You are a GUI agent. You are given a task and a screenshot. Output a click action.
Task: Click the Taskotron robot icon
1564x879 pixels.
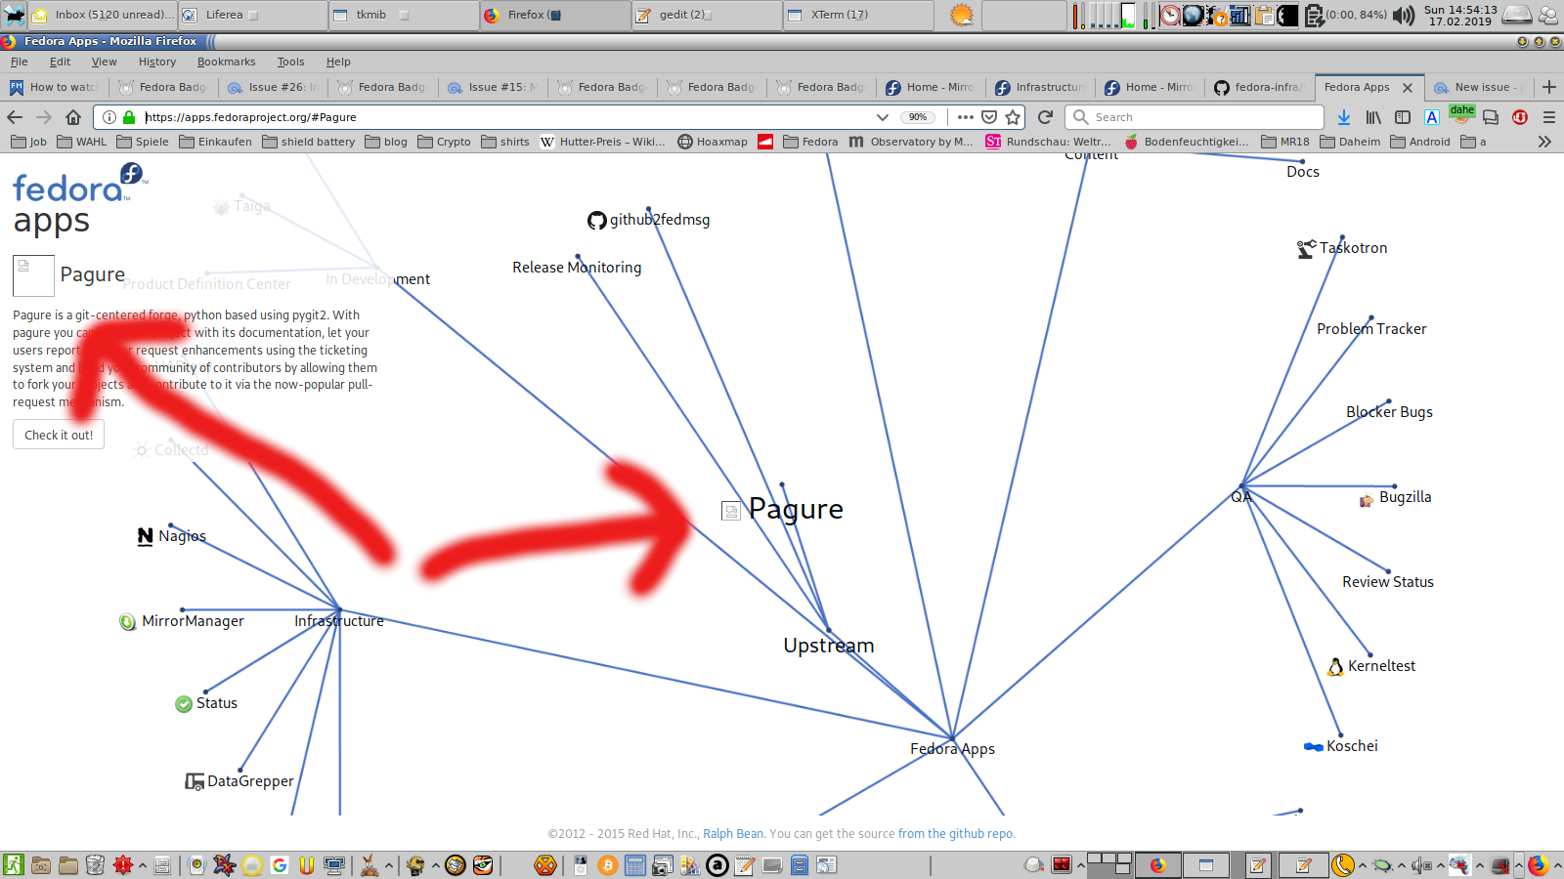[1307, 249]
